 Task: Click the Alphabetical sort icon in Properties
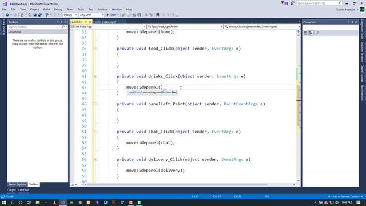coord(311,33)
